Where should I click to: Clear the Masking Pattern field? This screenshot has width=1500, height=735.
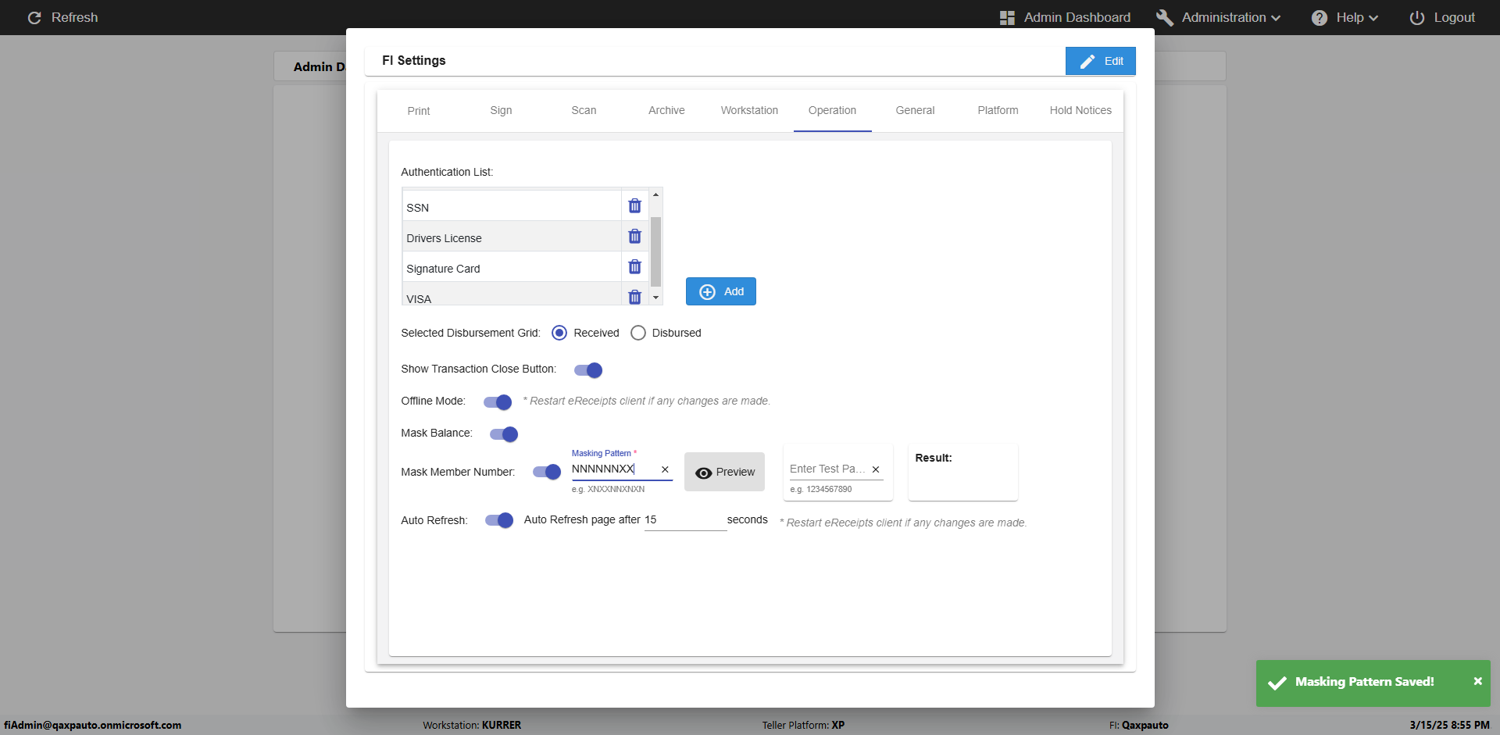click(665, 469)
